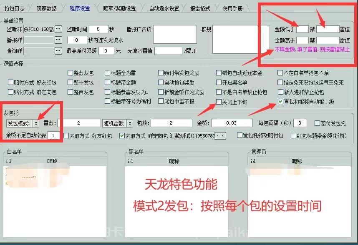Enable the 整数发包 checkbox
This screenshot has height=245, width=358.
coord(69,73)
